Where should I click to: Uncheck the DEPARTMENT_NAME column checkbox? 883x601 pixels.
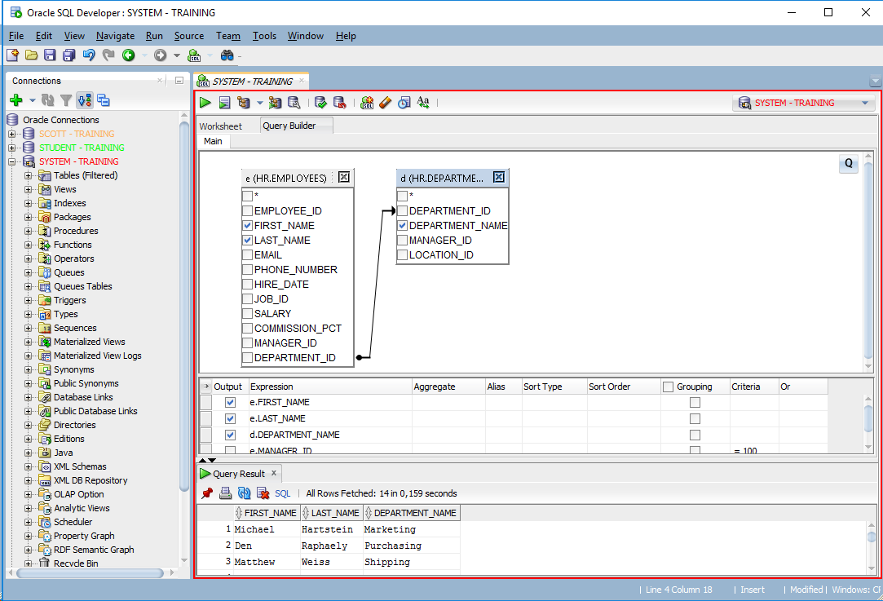[403, 226]
